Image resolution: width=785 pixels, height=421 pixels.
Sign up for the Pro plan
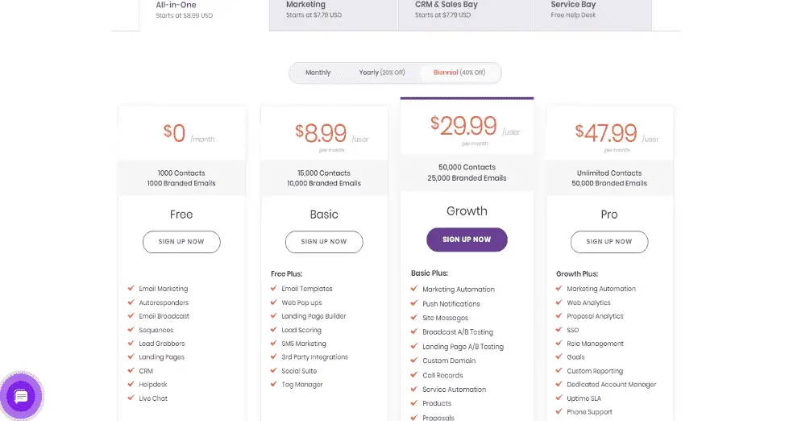point(609,242)
